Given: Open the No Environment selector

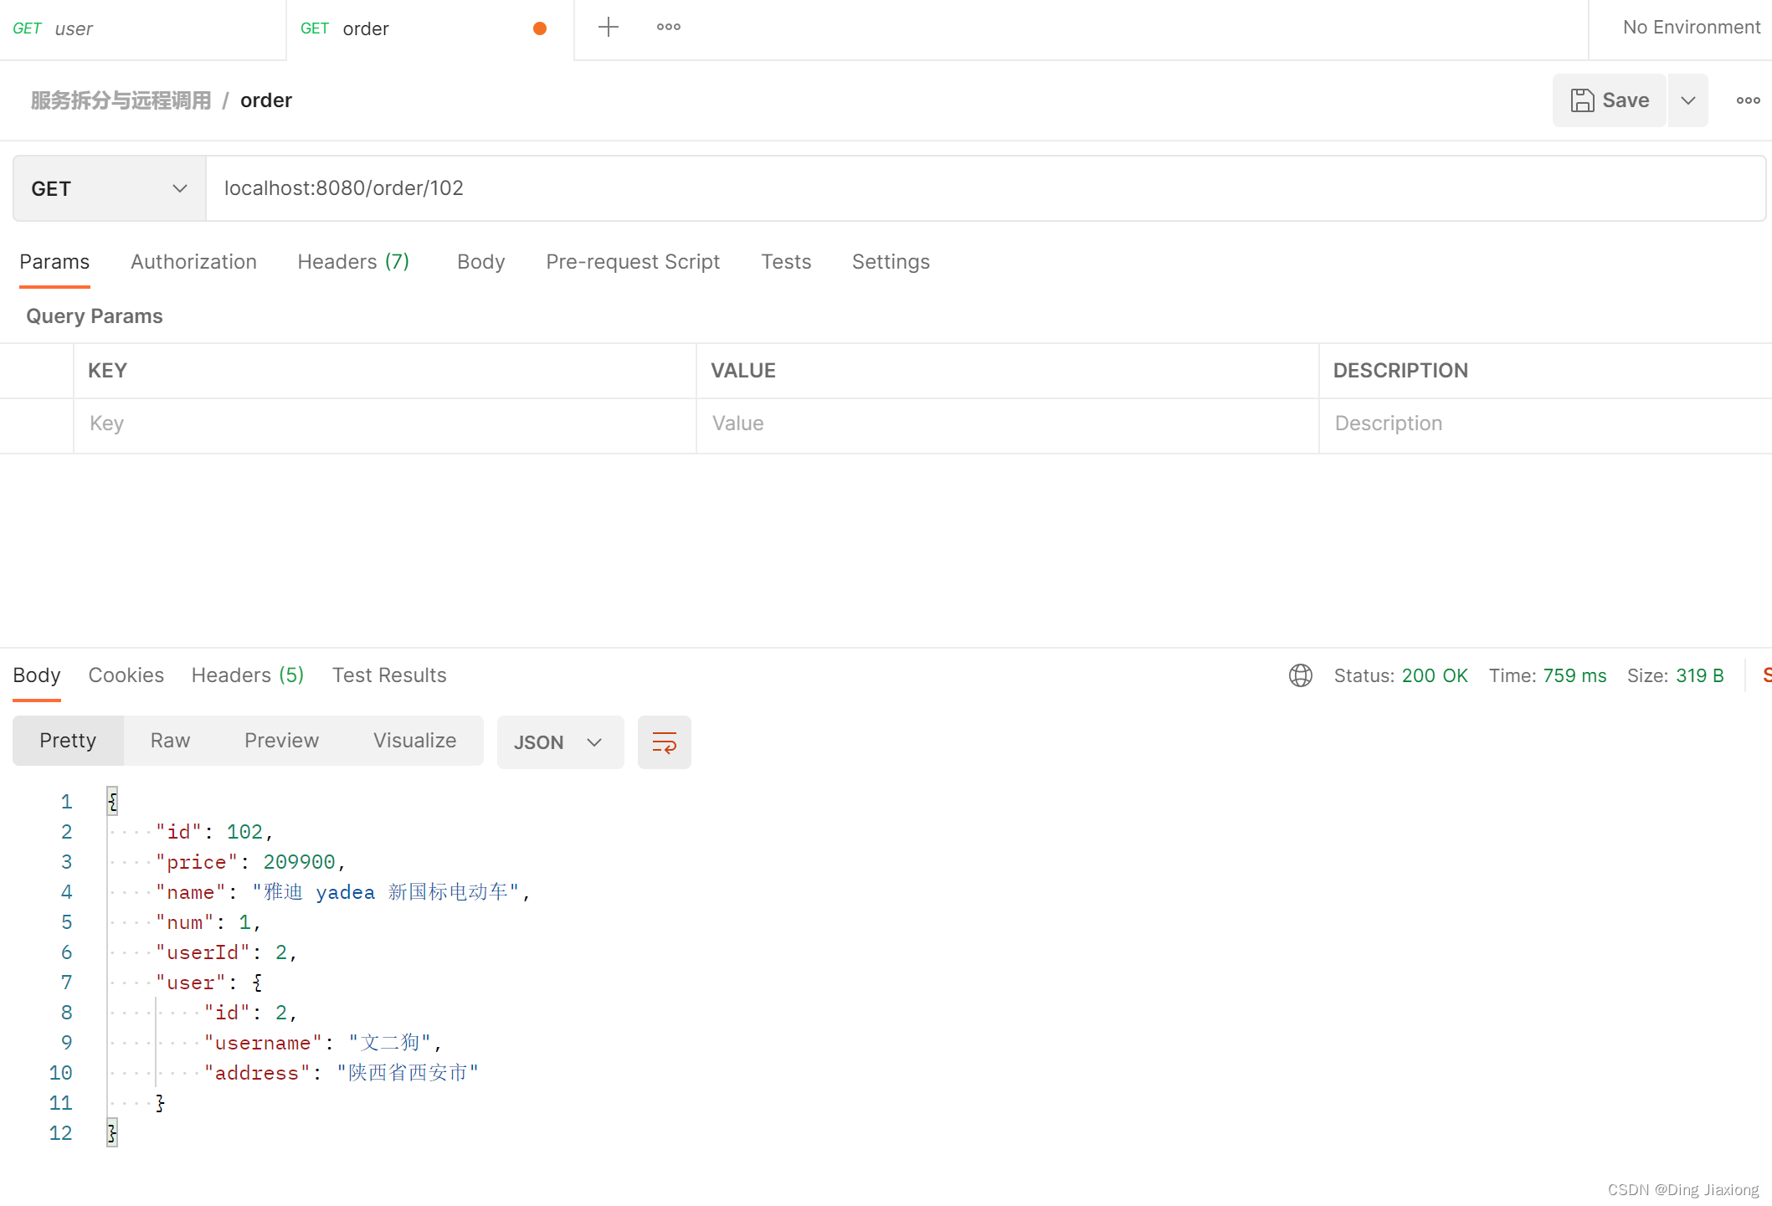Looking at the screenshot, I should tap(1691, 28).
